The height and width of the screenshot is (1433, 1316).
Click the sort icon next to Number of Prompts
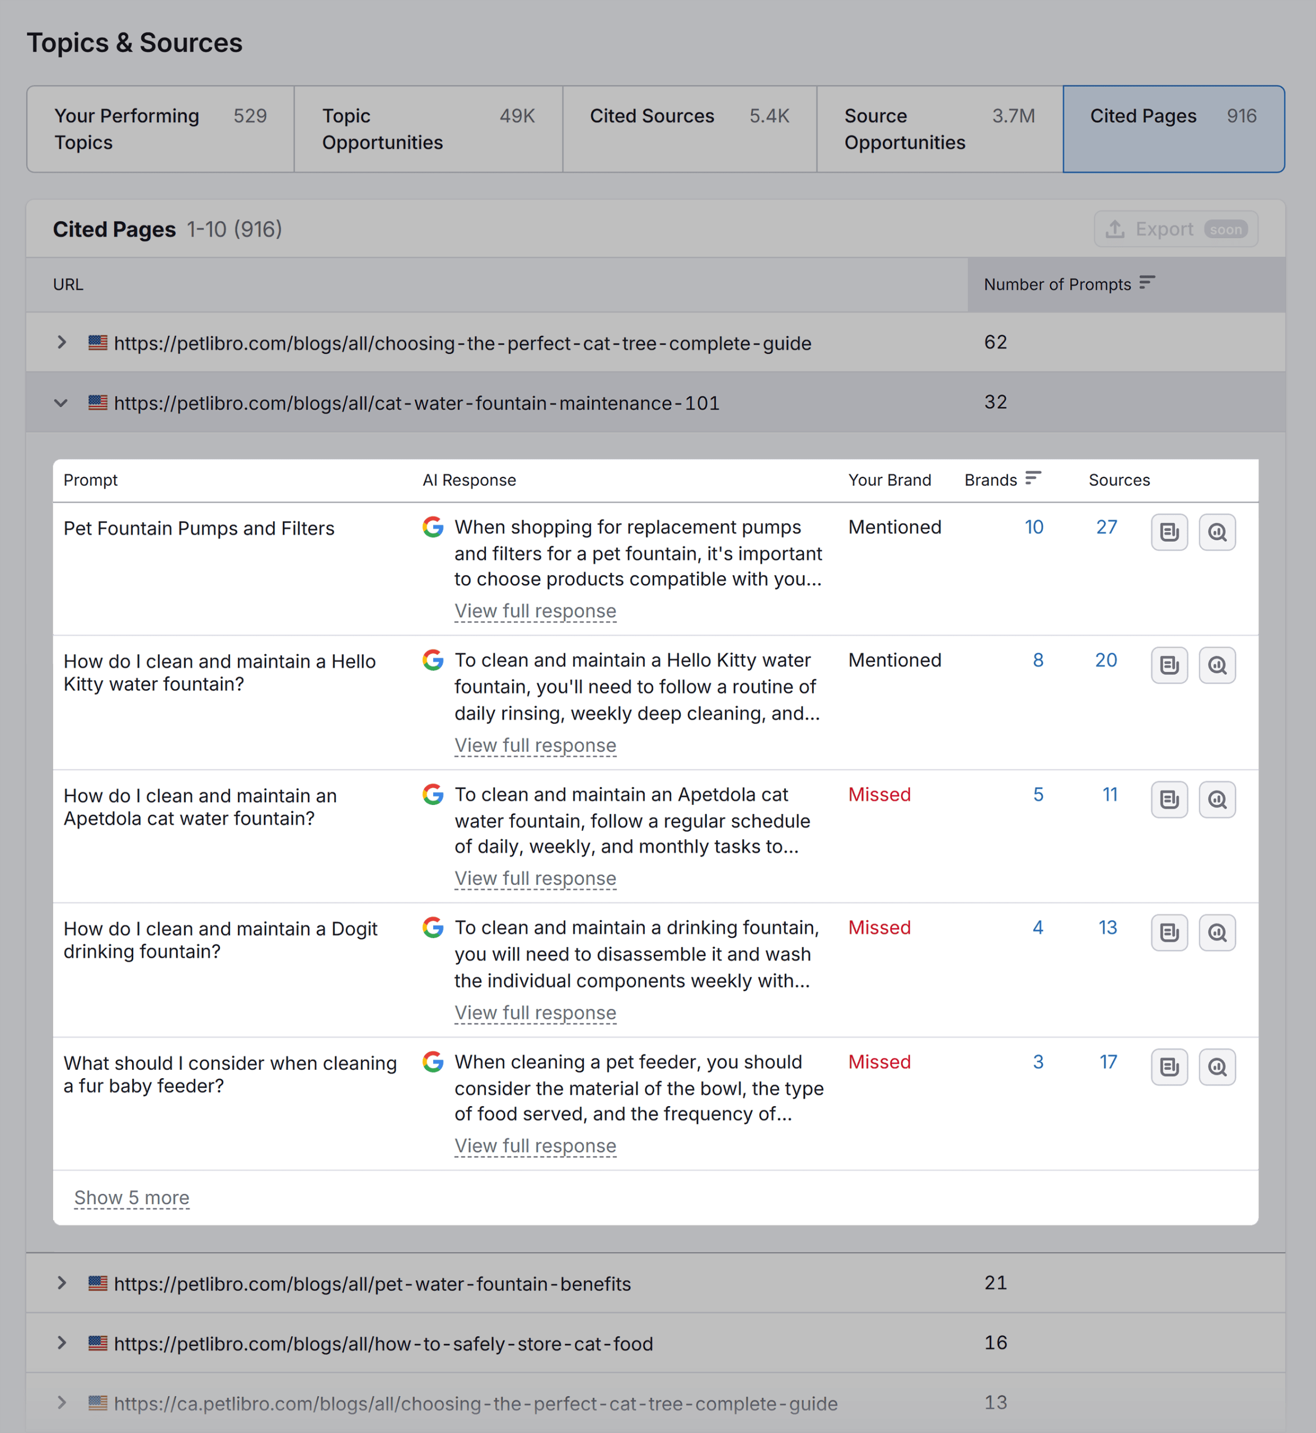coord(1146,283)
